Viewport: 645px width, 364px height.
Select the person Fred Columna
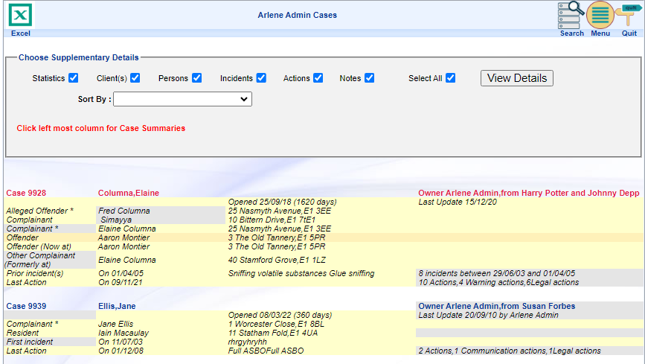click(123, 211)
